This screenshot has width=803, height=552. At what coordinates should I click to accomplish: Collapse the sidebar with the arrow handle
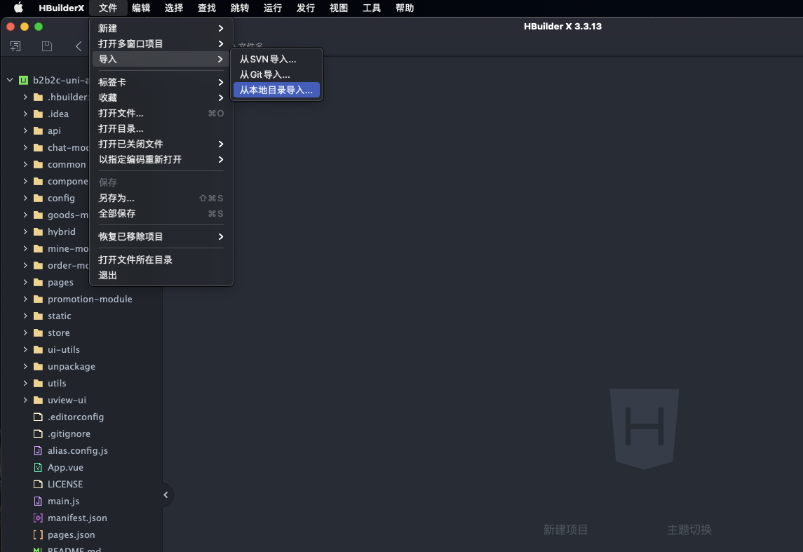point(166,494)
